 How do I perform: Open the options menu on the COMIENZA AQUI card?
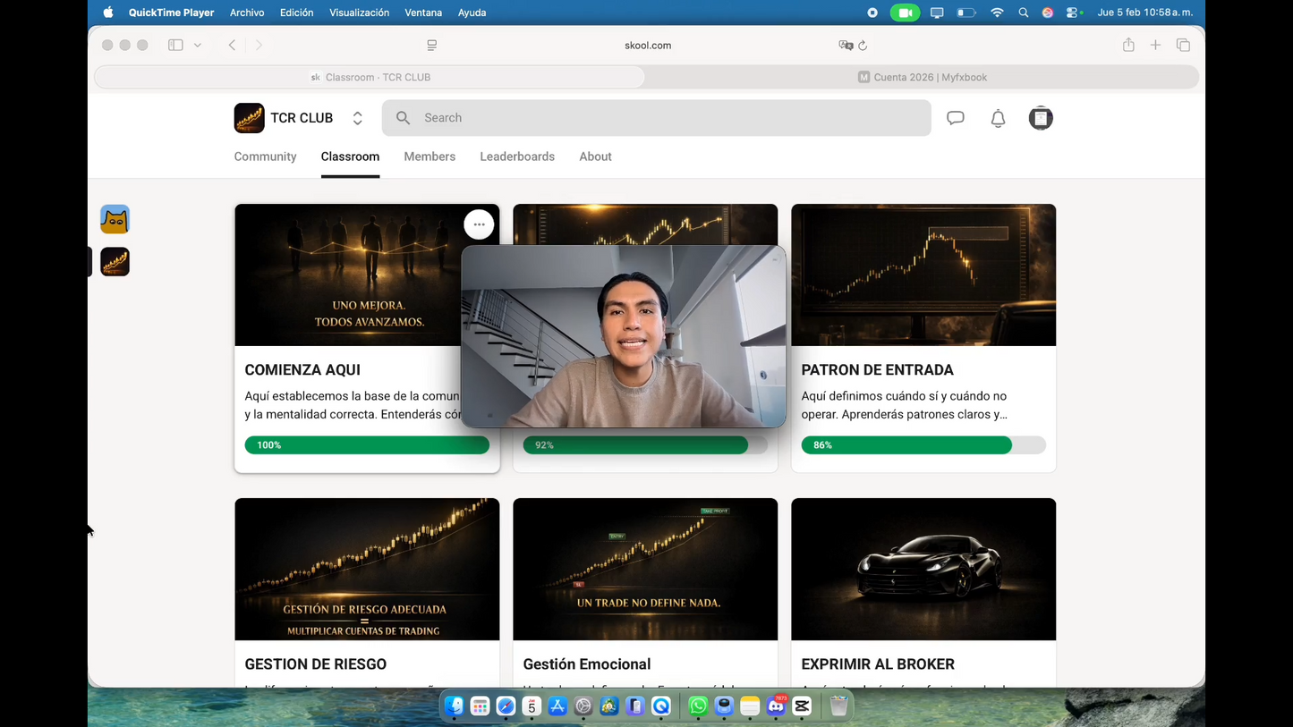point(479,224)
